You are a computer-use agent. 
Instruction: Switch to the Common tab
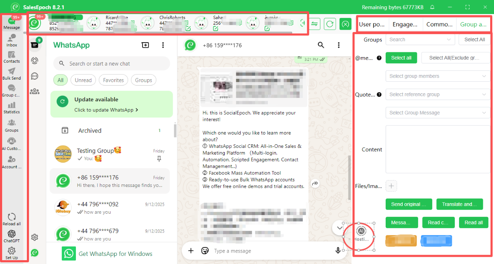[x=439, y=24]
